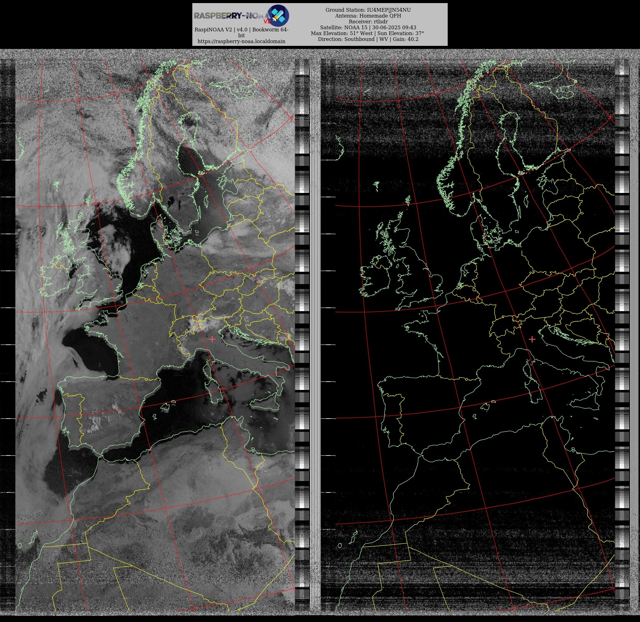
Task: Click the satellite logo icon in the header
Action: tap(278, 15)
